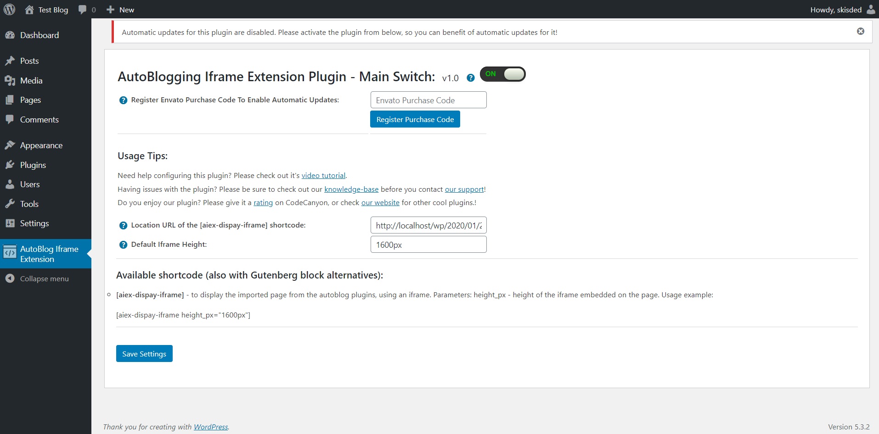
Task: Focus the Envato Purchase Code field
Action: (x=428, y=100)
